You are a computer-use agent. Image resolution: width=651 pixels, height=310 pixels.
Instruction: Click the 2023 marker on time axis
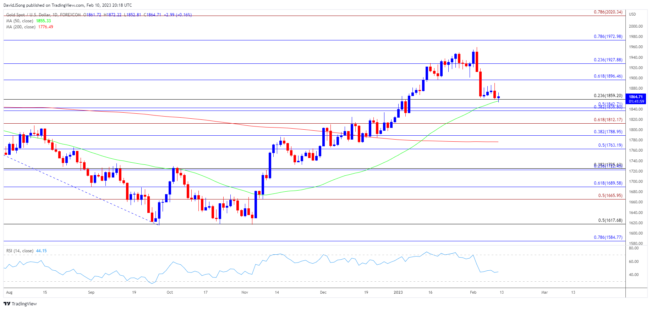click(x=398, y=292)
